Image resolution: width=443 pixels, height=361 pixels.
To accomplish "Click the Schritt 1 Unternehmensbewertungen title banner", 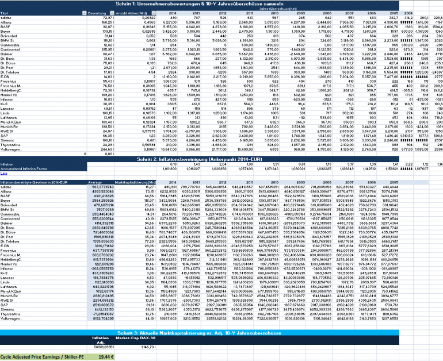I will (x=200, y=3).
